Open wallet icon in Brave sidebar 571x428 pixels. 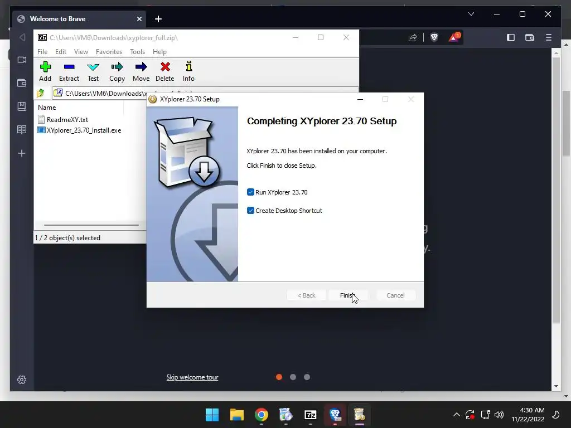coord(22,83)
